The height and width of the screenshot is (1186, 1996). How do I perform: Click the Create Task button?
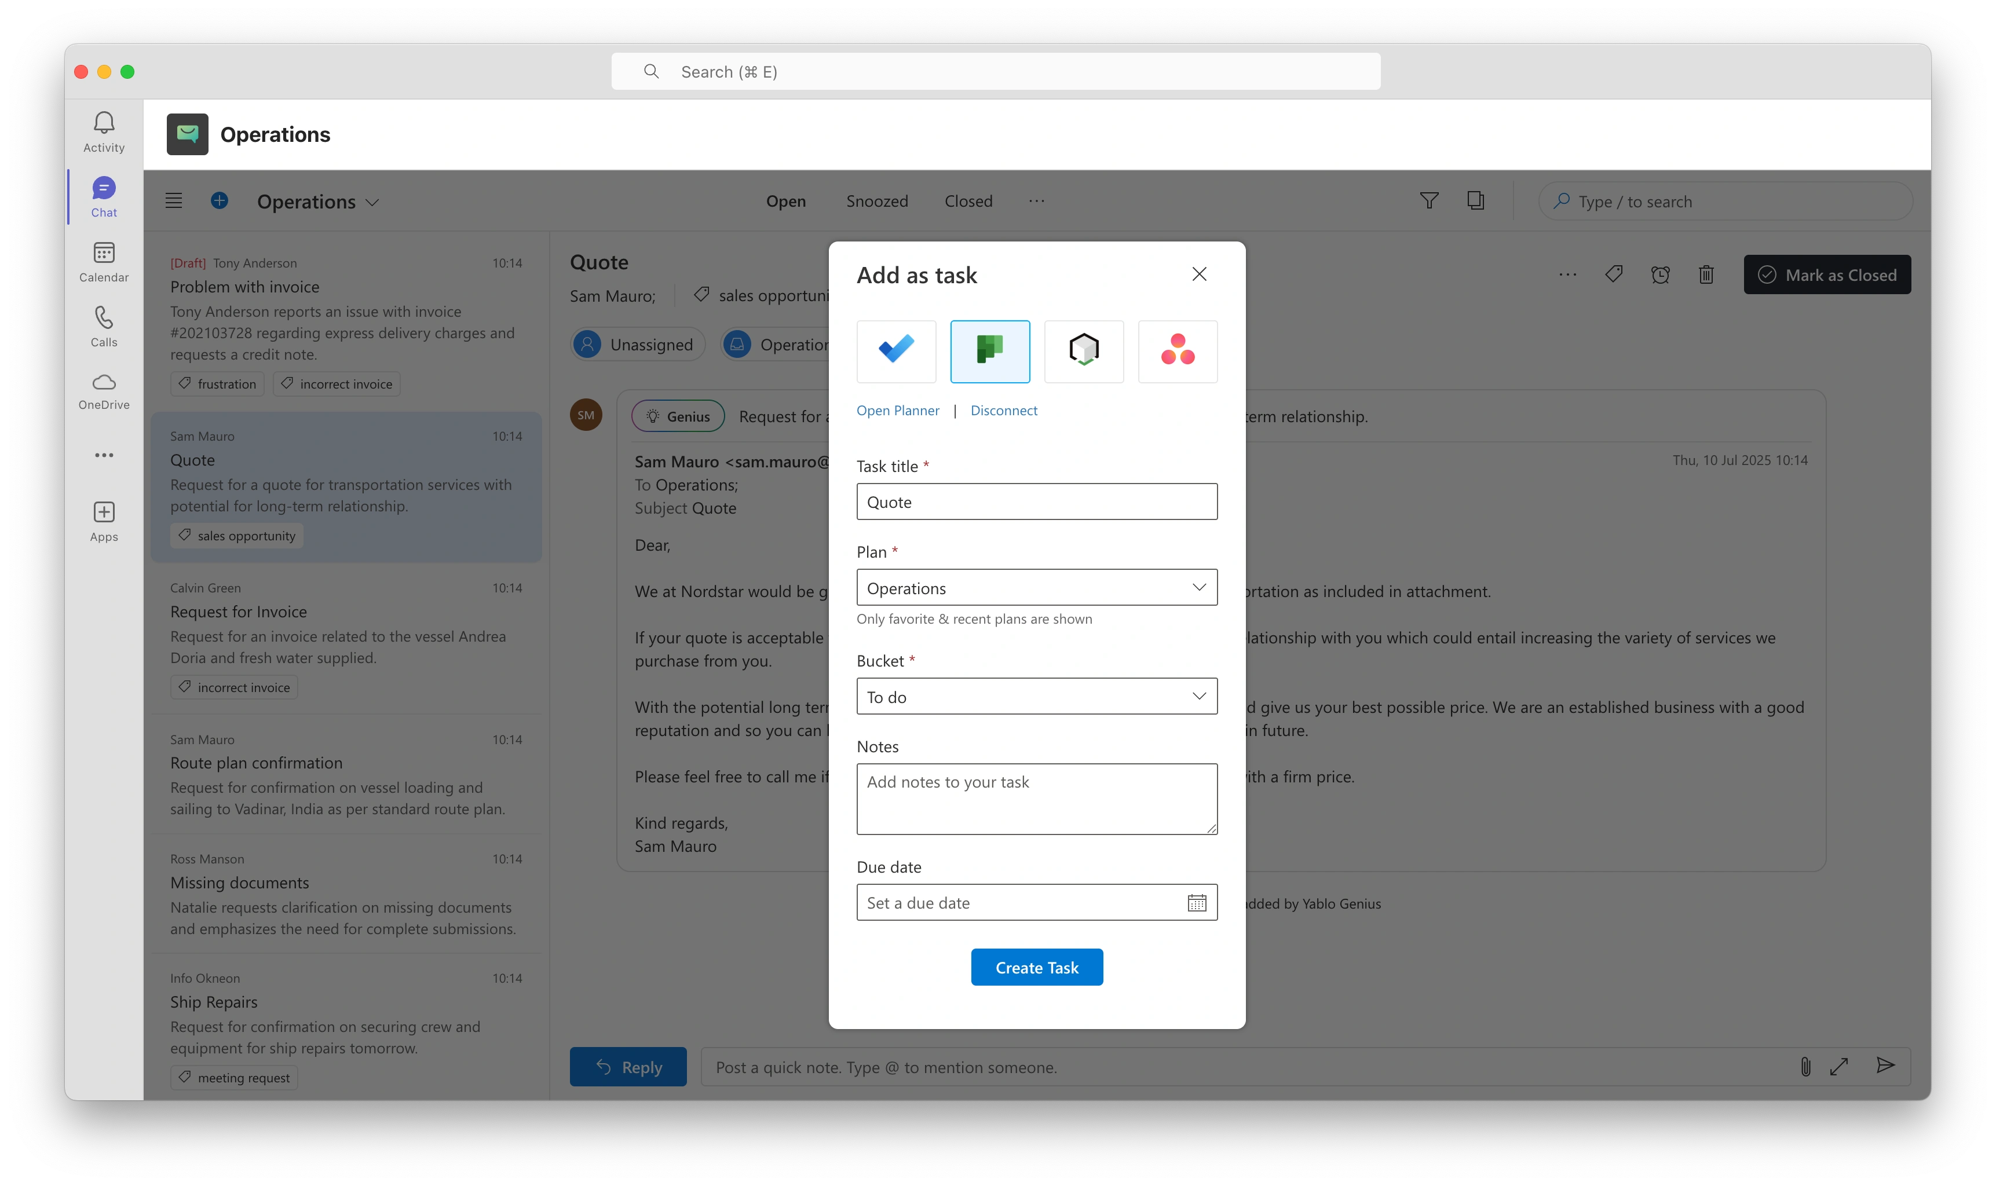(1036, 967)
